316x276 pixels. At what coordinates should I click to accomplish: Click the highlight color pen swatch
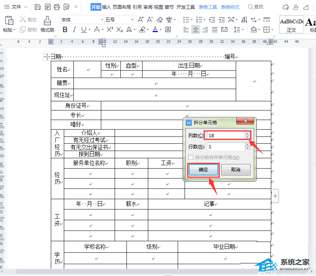pyautogui.click(x=142, y=30)
